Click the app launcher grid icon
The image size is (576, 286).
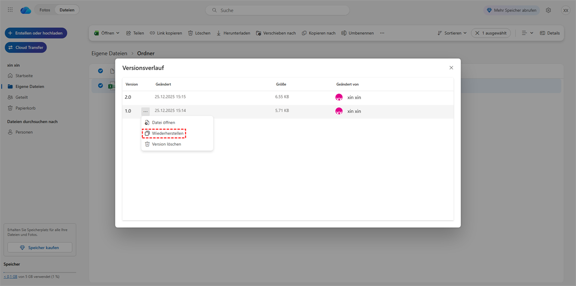tap(11, 10)
